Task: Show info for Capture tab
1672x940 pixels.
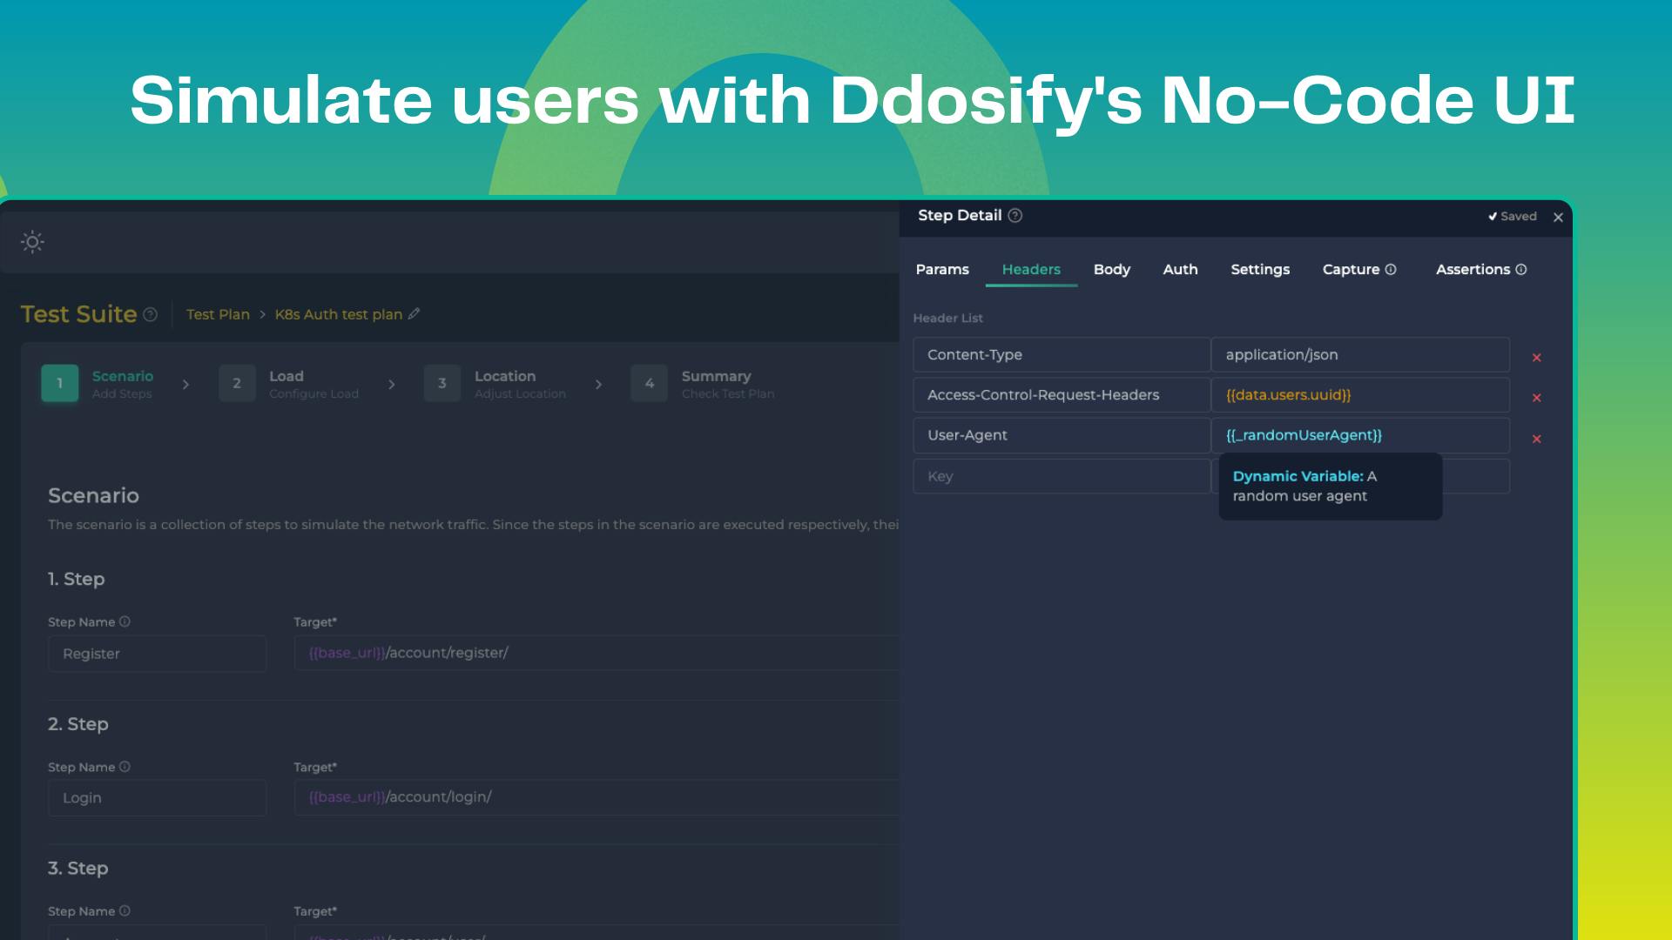Action: tap(1391, 270)
